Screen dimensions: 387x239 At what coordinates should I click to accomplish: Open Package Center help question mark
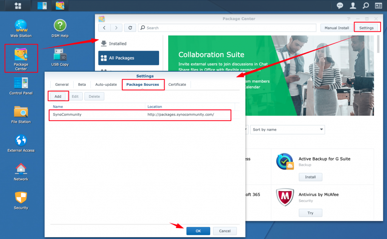(348, 19)
